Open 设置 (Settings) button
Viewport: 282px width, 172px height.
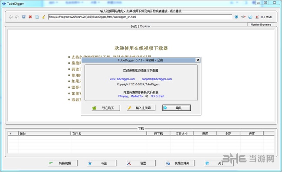point(141,163)
